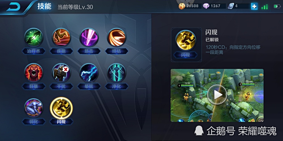Select the 弱化 weaken skill icon
The image size is (283, 141).
click(34, 108)
